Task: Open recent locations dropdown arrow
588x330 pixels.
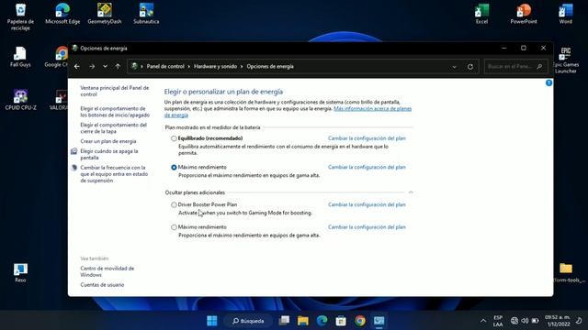Action: click(x=105, y=67)
